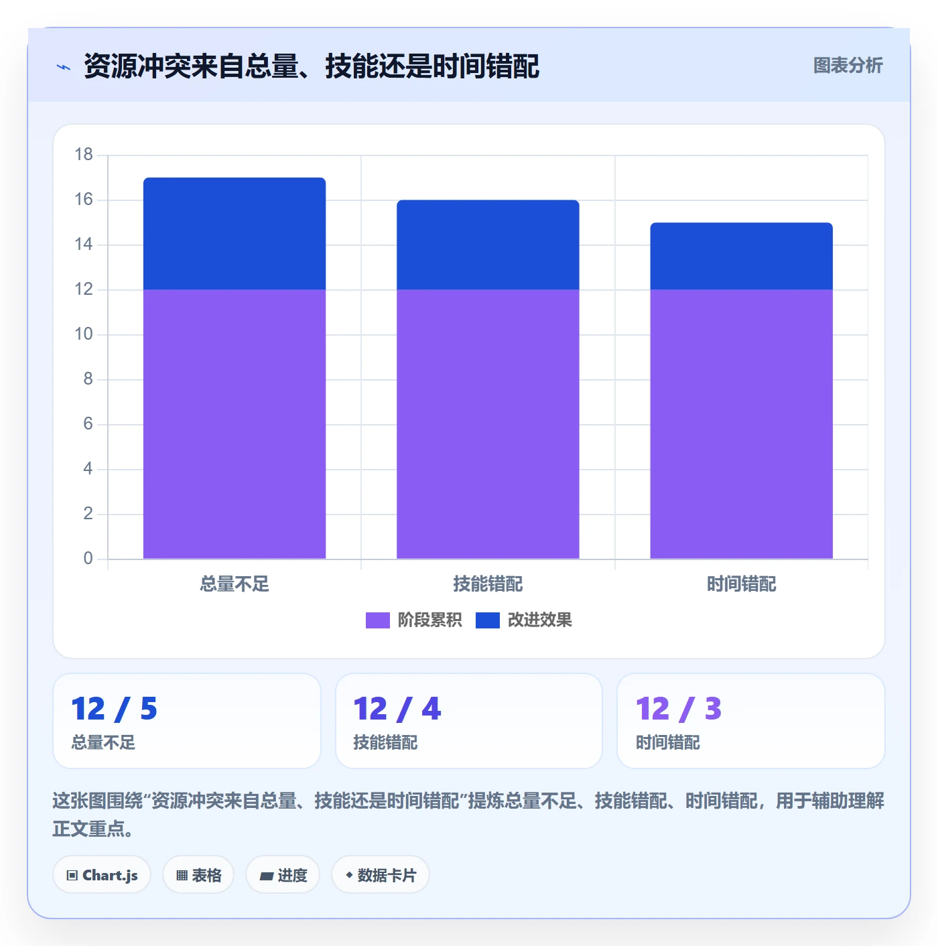Click the lightning icon beside the title

tap(64, 67)
